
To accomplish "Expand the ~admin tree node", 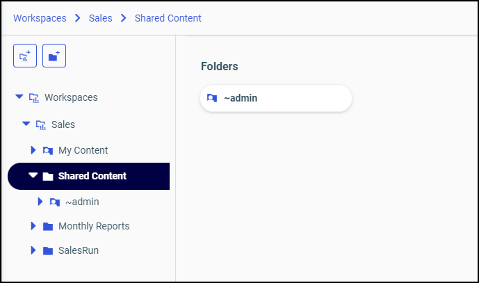I will click(40, 202).
